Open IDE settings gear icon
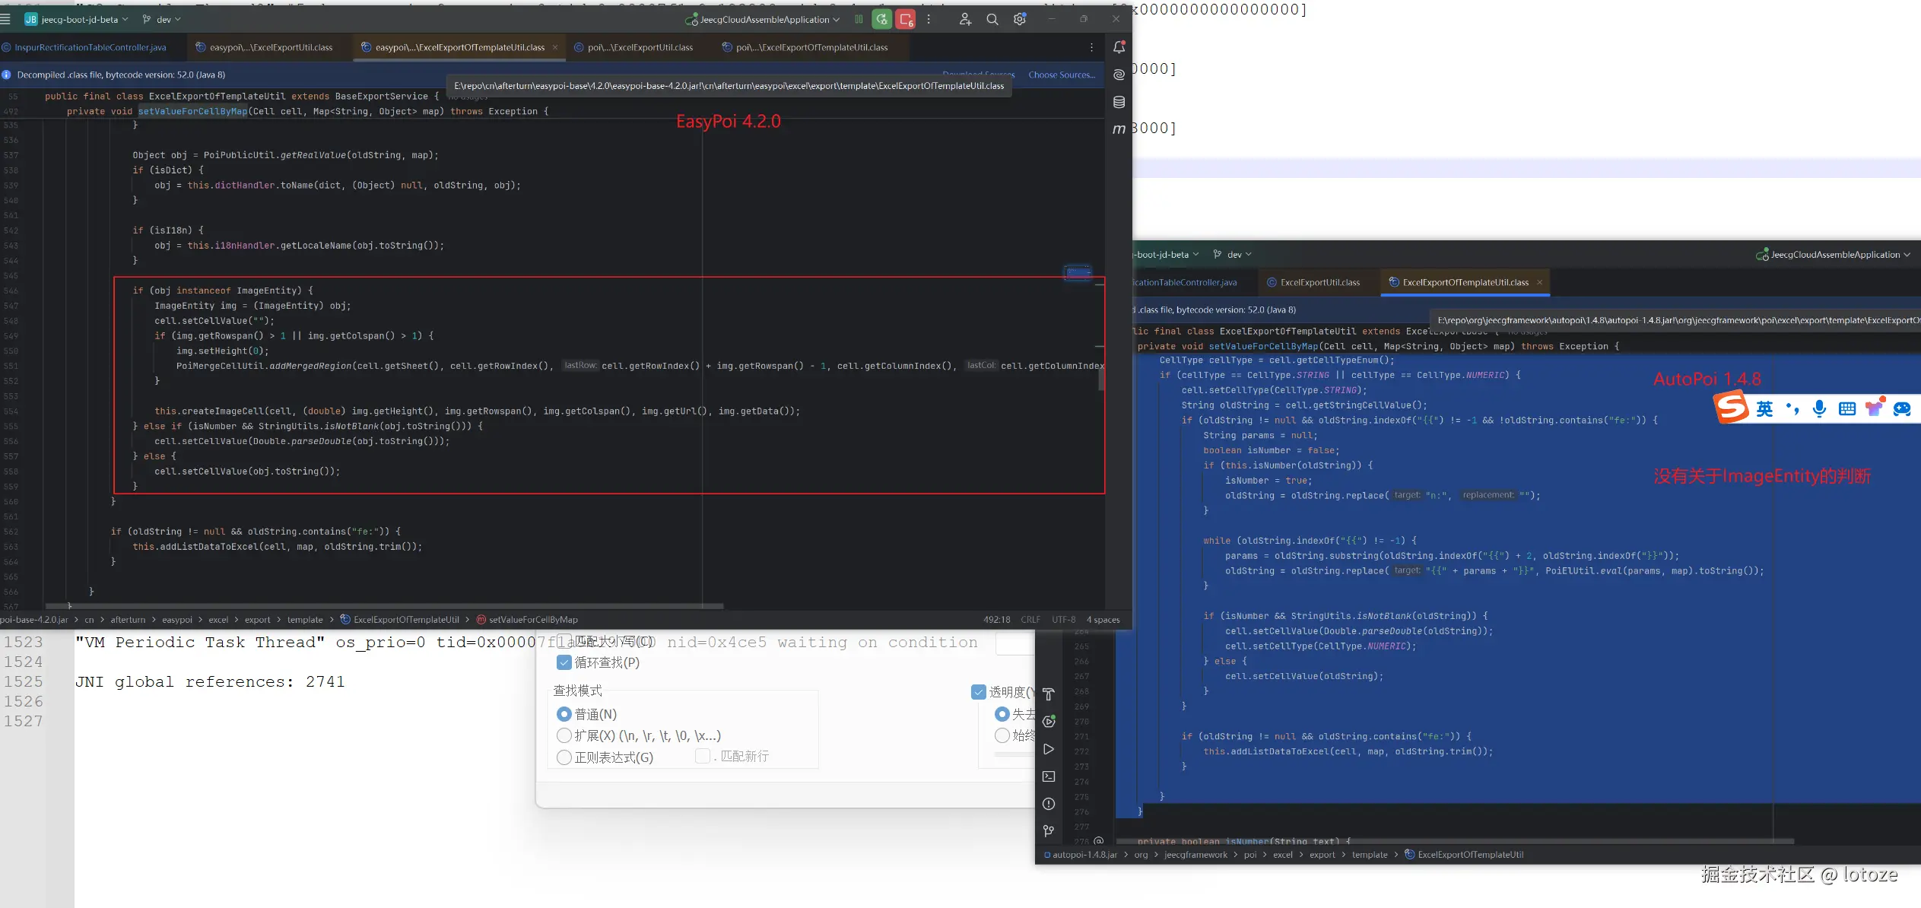The width and height of the screenshot is (1921, 908). tap(1019, 20)
